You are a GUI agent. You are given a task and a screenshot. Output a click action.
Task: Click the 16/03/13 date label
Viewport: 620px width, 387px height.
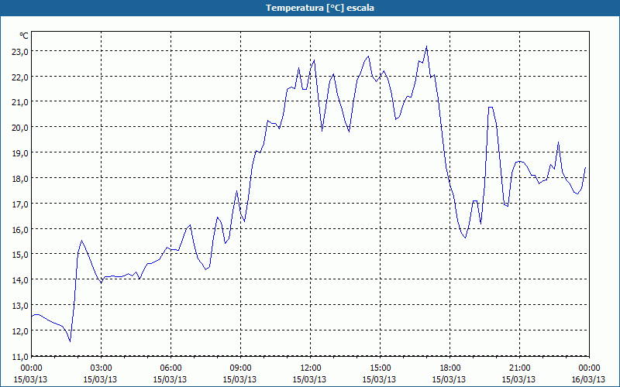click(588, 379)
